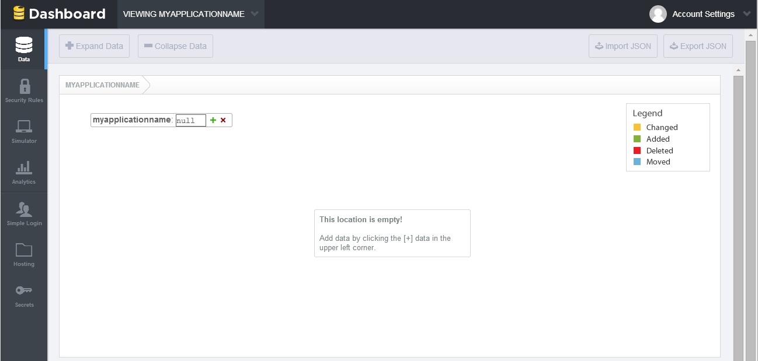Viewport: 758px width, 361px height.
Task: Click the Export JSON button
Action: click(698, 45)
